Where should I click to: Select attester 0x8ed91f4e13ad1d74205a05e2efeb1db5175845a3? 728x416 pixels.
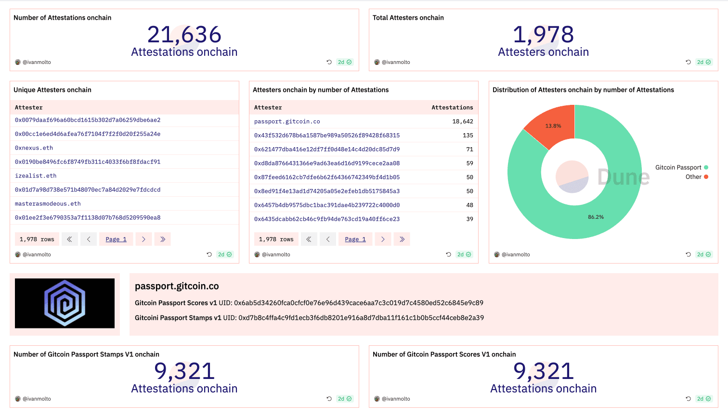[327, 191]
